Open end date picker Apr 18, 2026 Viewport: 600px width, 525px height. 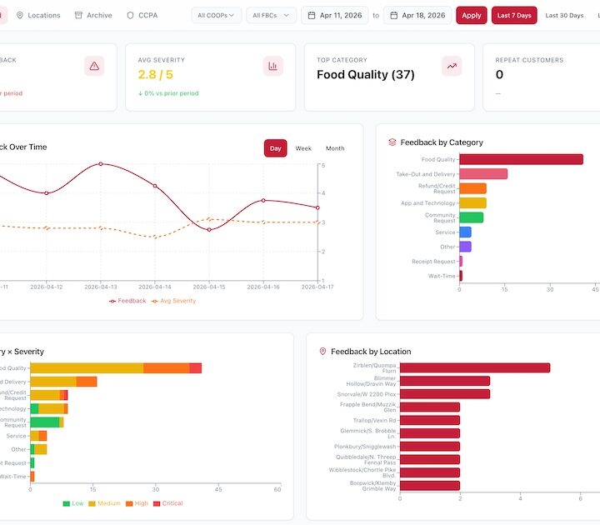[x=417, y=15]
